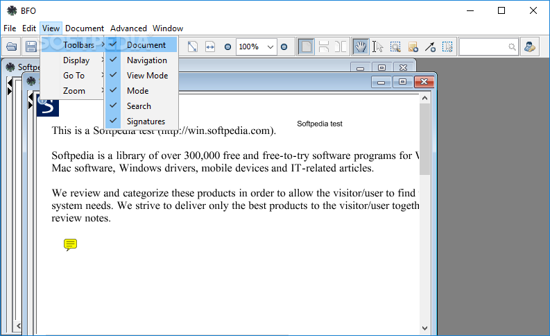Maximize the front document window
This screenshot has width=550, height=336.
[x=403, y=82]
